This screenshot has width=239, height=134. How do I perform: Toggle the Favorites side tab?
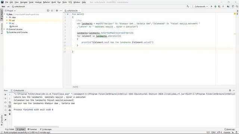coord(1,120)
